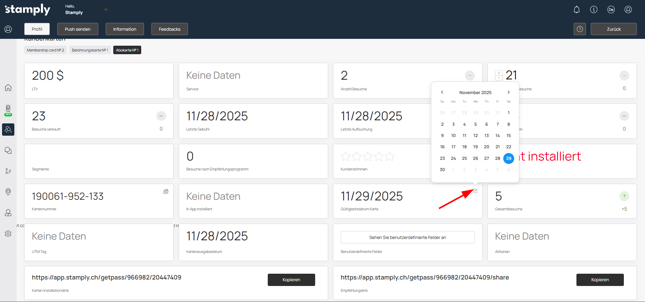Decrease visits with the minus stepper
Screen dimensions: 645x302
click(499, 78)
